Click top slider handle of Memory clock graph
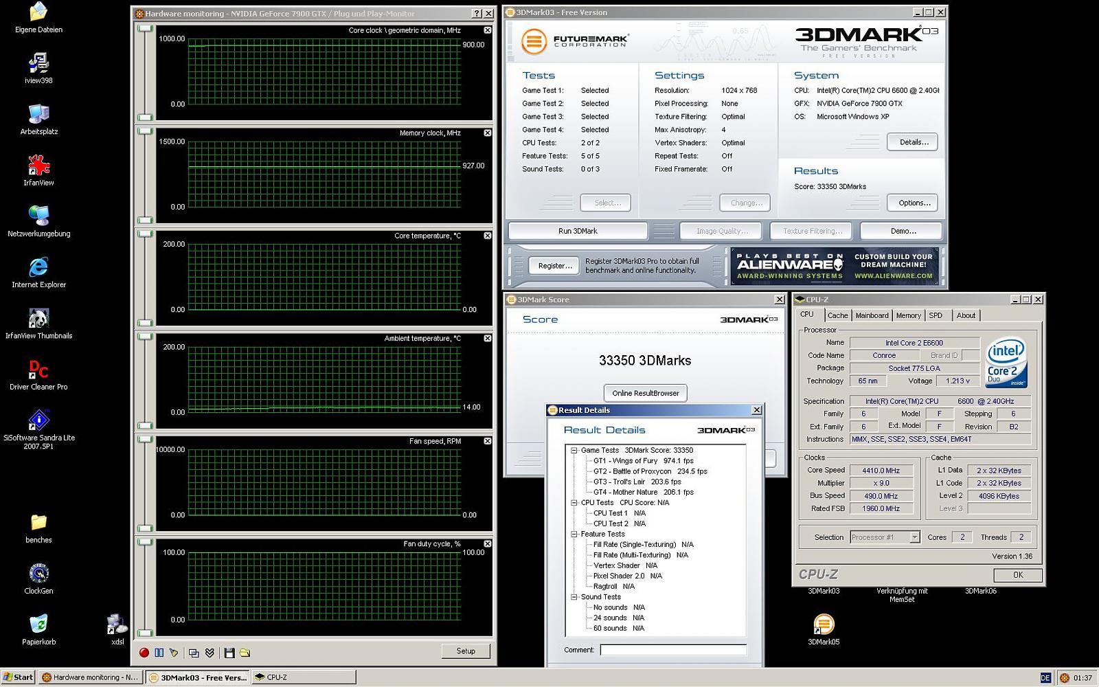The height and width of the screenshot is (687, 1099). pos(145,131)
